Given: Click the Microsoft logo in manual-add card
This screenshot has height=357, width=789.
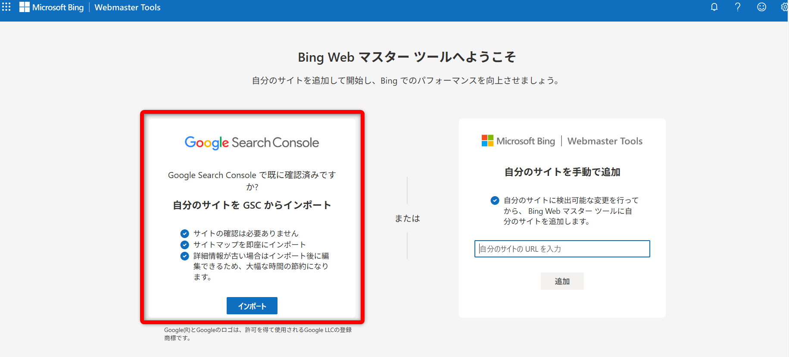Looking at the screenshot, I should tap(487, 141).
